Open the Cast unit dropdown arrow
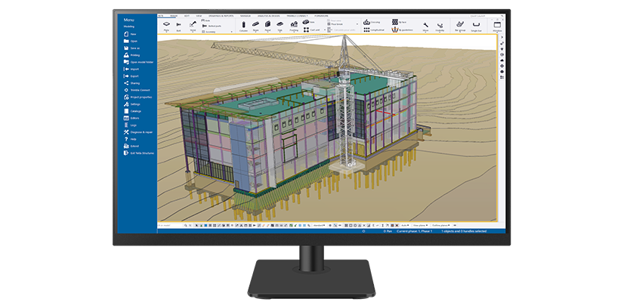624x302 pixels. click(x=324, y=30)
